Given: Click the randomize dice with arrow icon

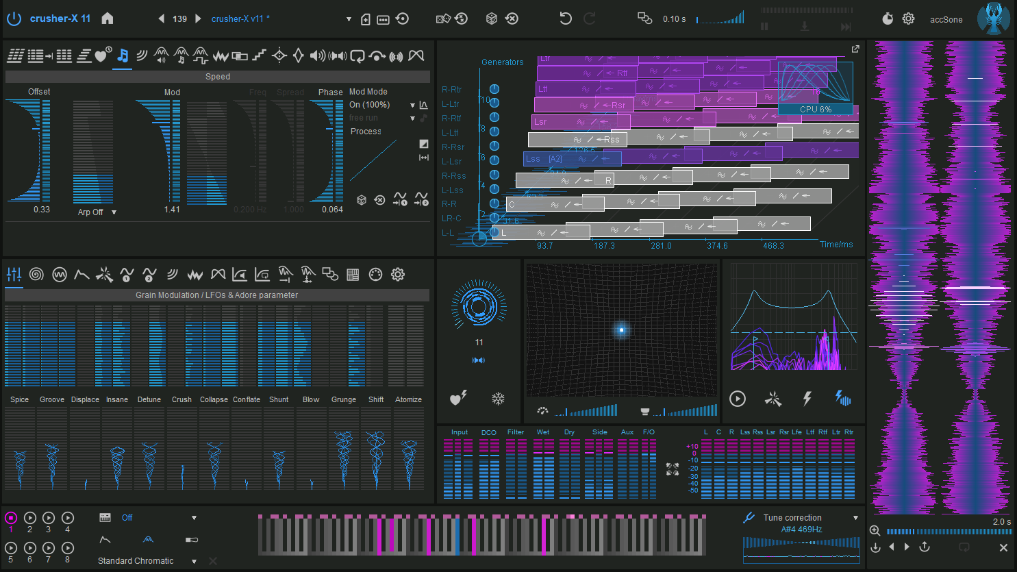Looking at the screenshot, I should pos(443,18).
